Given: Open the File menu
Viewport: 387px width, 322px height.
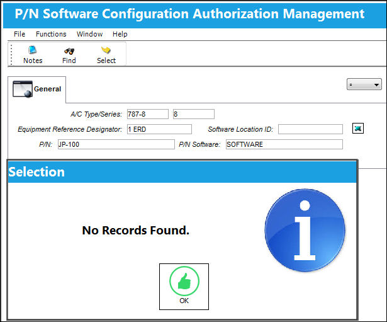Looking at the screenshot, I should click(20, 34).
